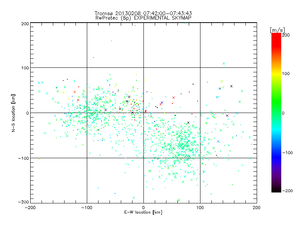Click the x-axis tick label '100'
The width and height of the screenshot is (302, 226).
[200, 208]
